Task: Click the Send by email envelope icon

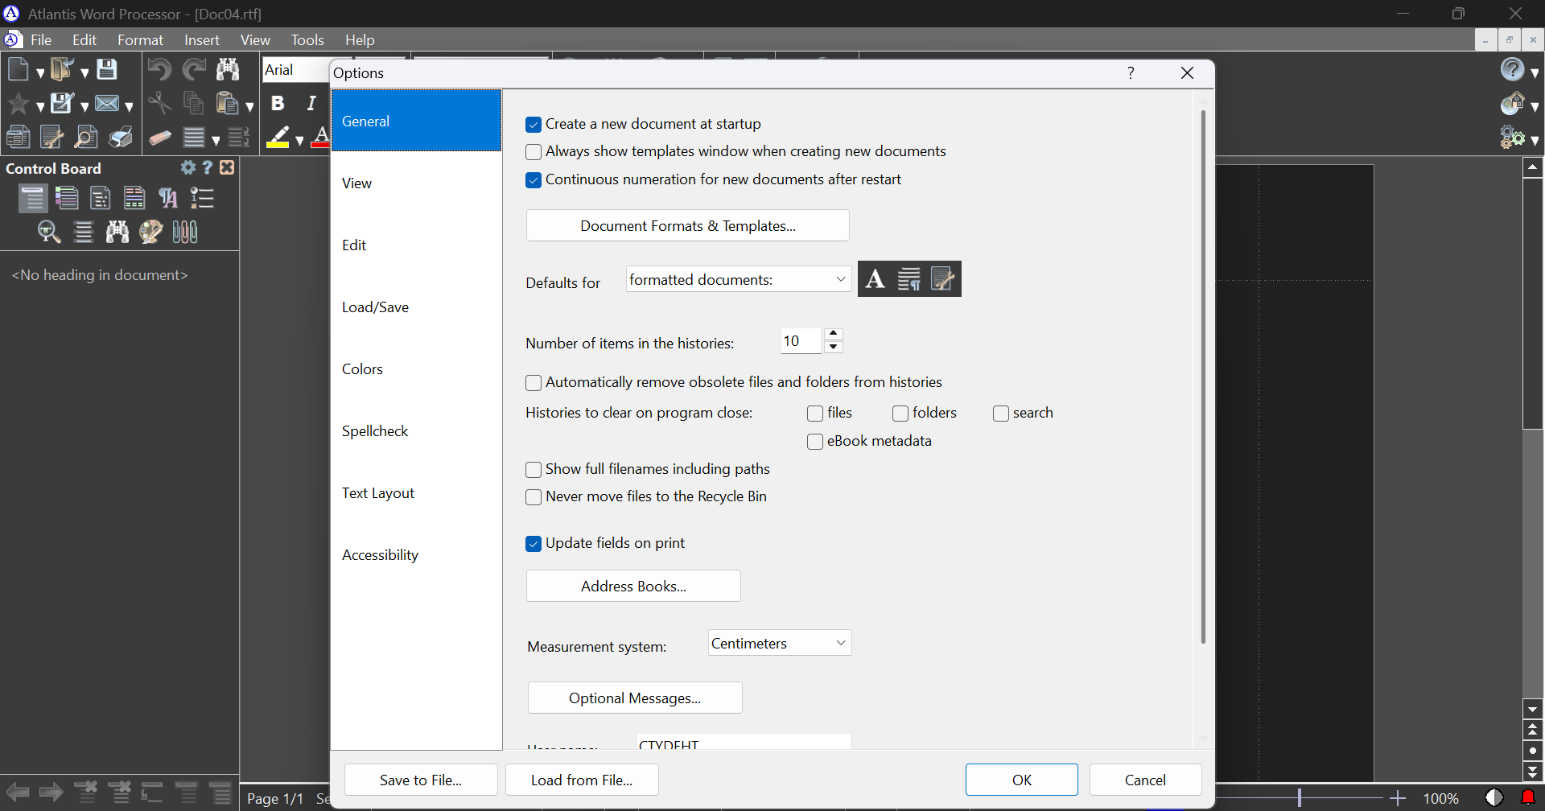Action: click(x=107, y=104)
